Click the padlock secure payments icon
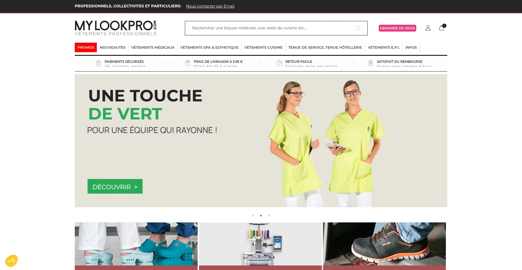522x270 pixels. pyautogui.click(x=98, y=63)
